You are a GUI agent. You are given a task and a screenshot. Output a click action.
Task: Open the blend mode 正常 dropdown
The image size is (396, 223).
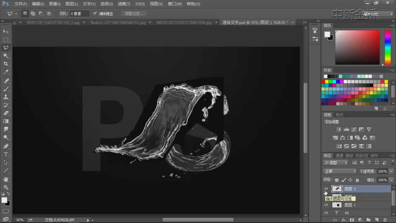tap(340, 171)
